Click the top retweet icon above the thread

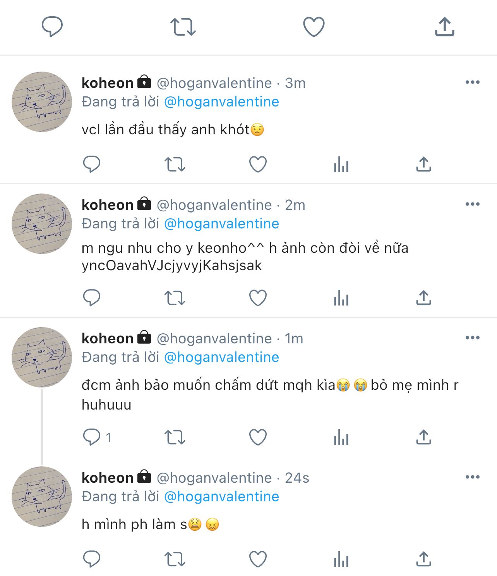[183, 27]
